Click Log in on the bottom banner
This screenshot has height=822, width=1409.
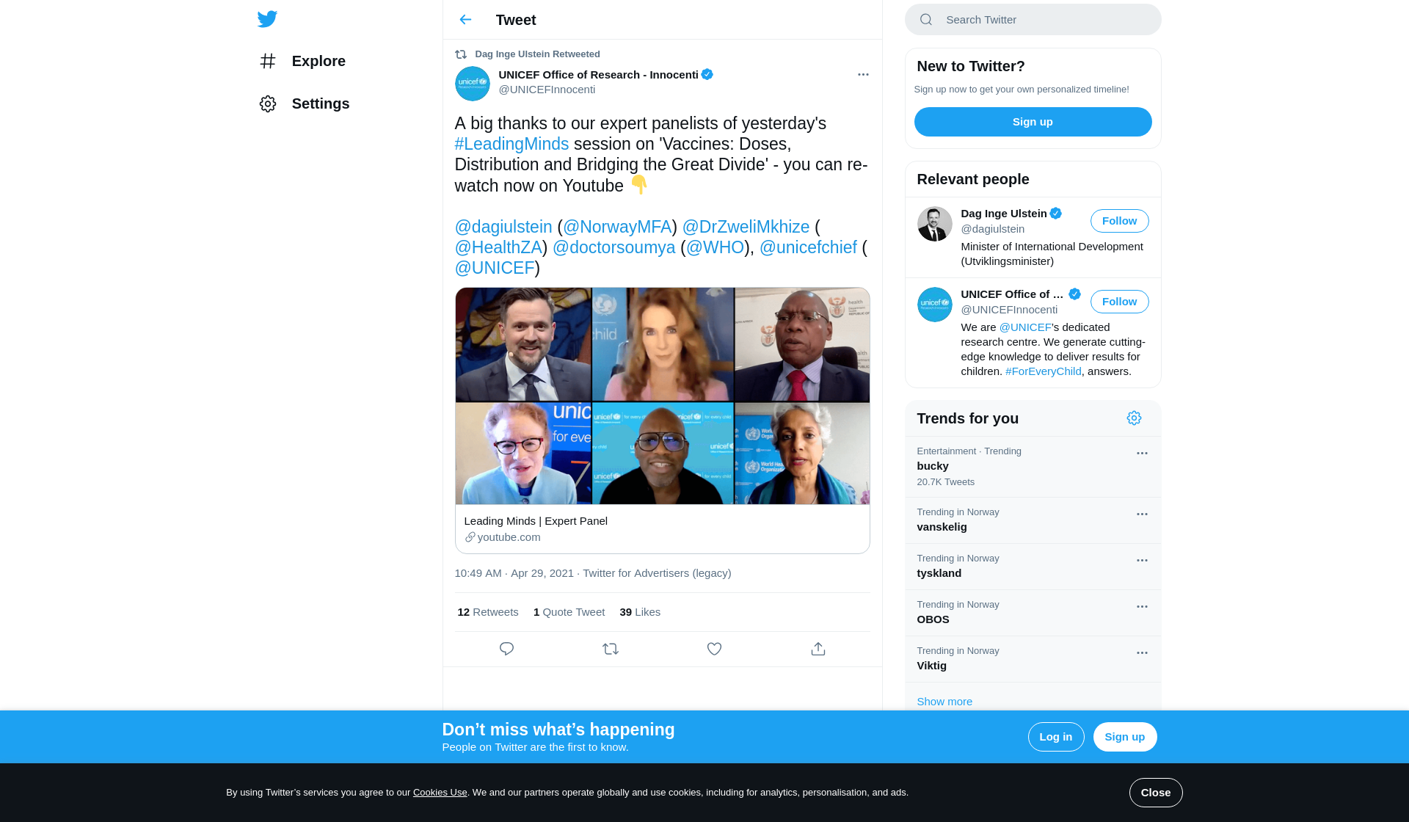[1055, 737]
